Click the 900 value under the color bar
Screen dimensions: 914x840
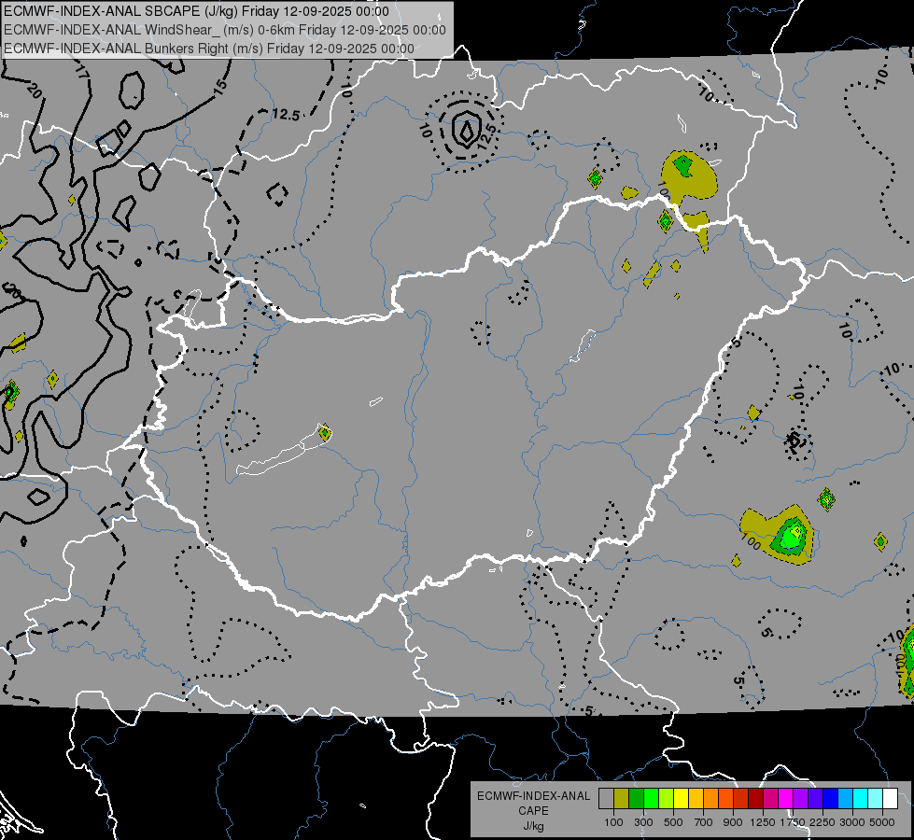point(733,822)
